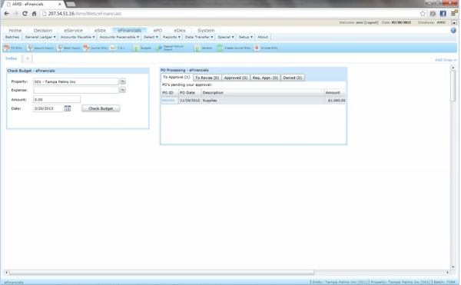Bookmark the page with the star icon

point(423,14)
